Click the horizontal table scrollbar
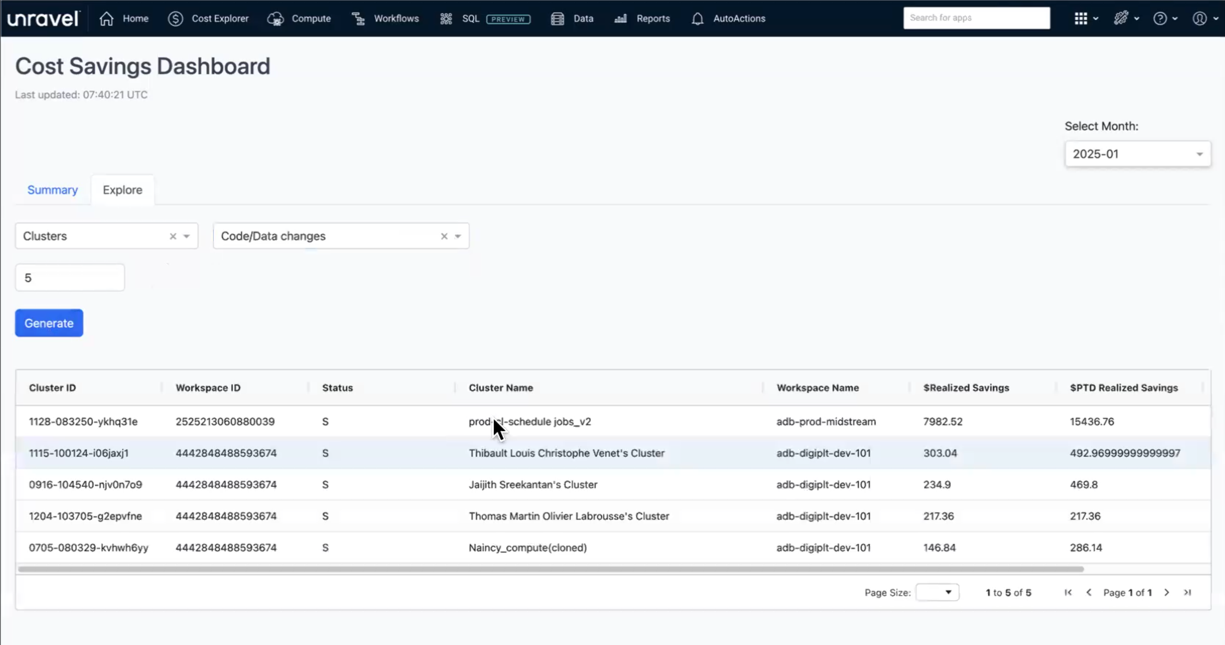1225x645 pixels. [x=550, y=569]
